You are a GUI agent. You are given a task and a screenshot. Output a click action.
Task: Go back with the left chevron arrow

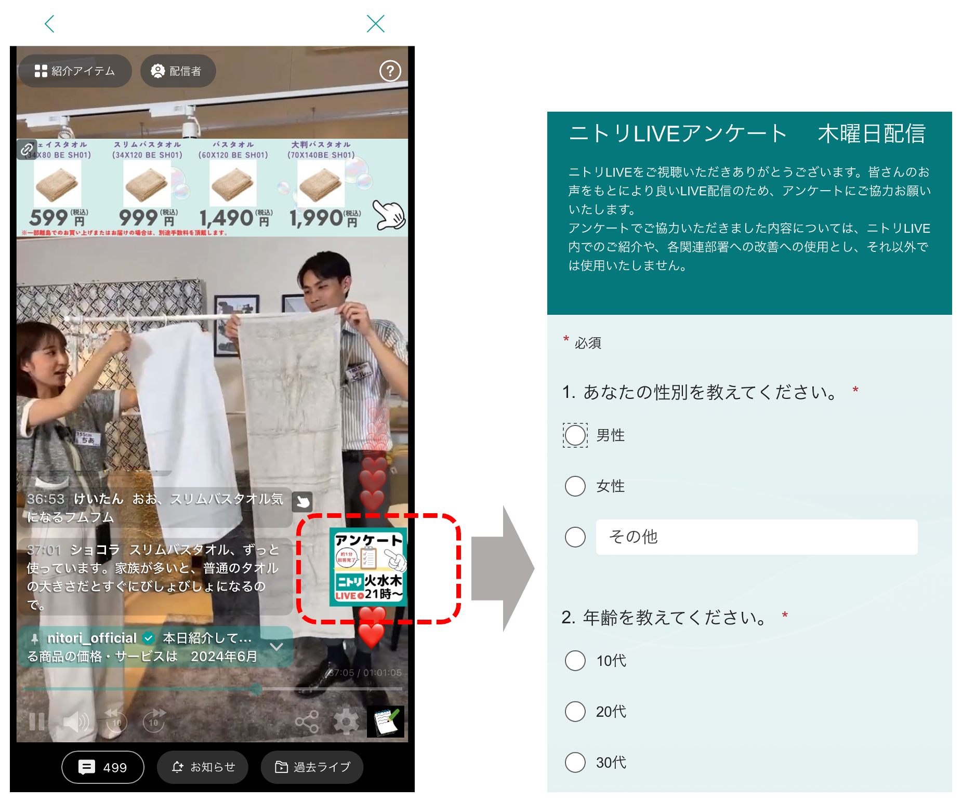(x=50, y=24)
